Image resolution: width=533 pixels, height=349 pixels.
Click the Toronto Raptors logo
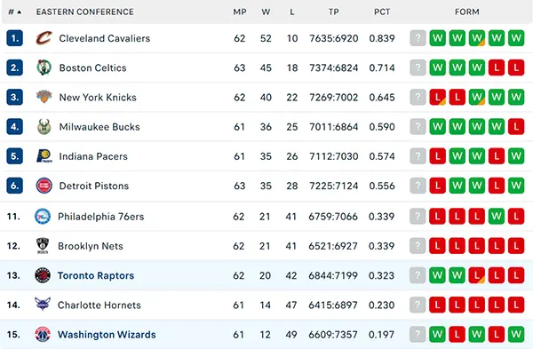coord(43,275)
